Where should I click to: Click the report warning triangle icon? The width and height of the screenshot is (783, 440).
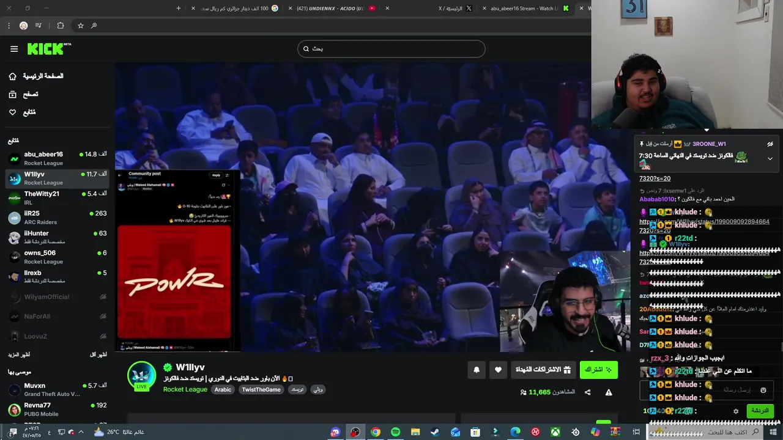(x=609, y=392)
